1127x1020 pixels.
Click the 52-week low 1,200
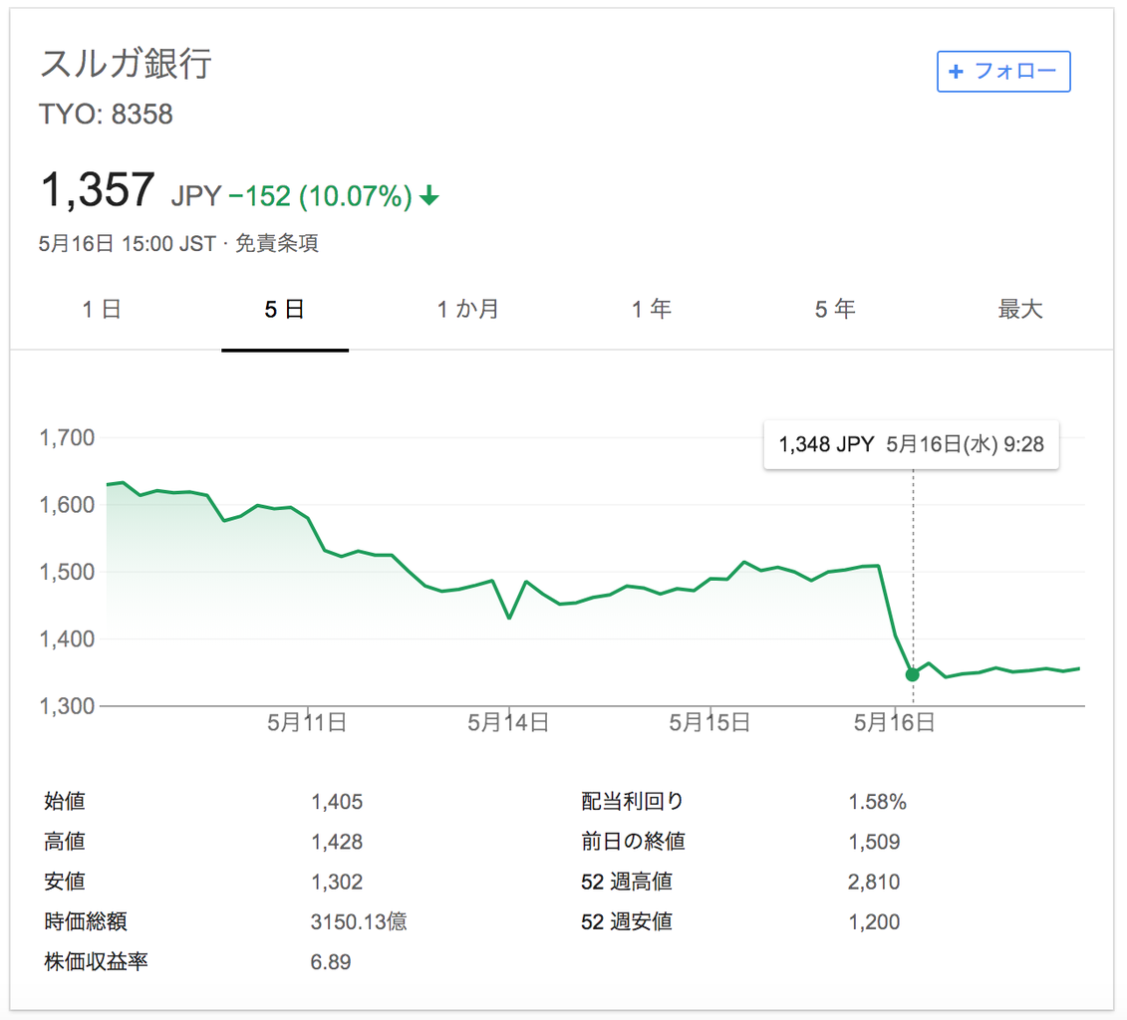(874, 922)
